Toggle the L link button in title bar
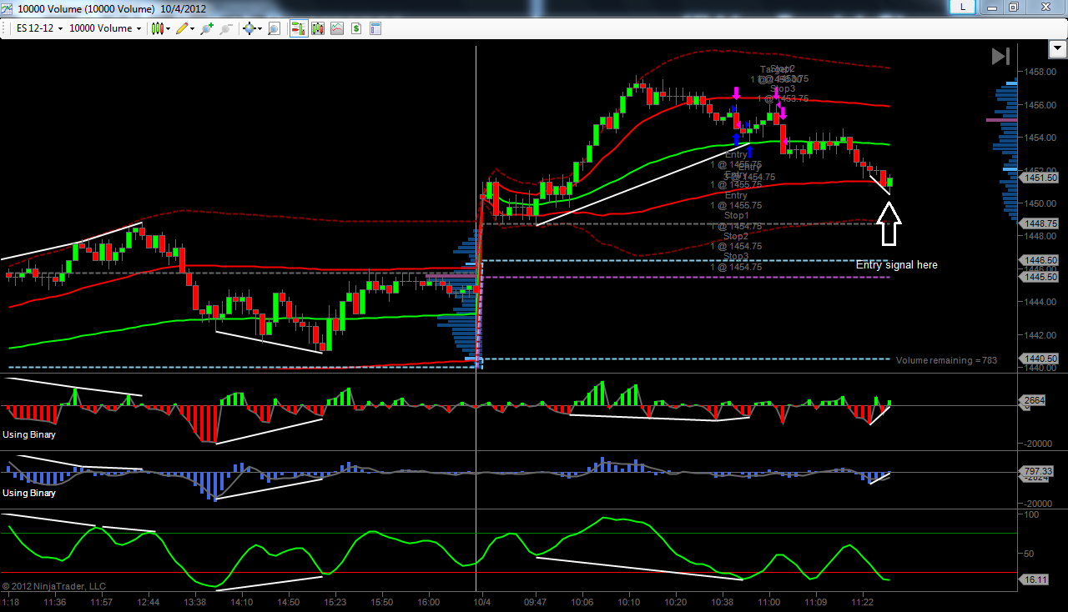The width and height of the screenshot is (1068, 612). pos(963,7)
